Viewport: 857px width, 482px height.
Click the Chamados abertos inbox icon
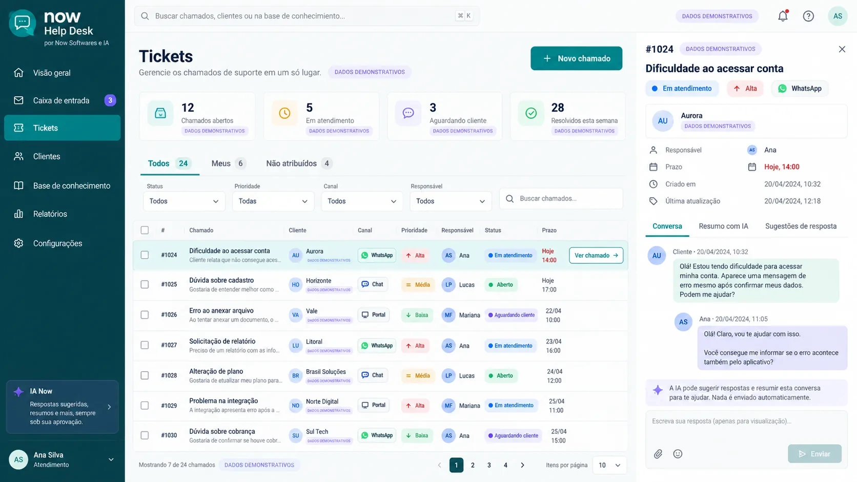[160, 113]
